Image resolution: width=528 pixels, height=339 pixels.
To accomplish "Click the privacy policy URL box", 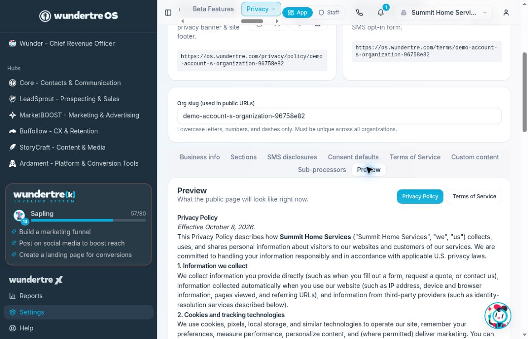I will (252, 60).
